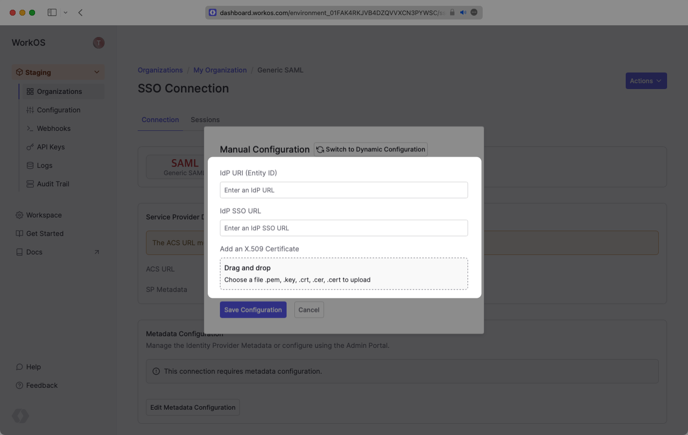Select the API Keys key icon

tap(29, 146)
